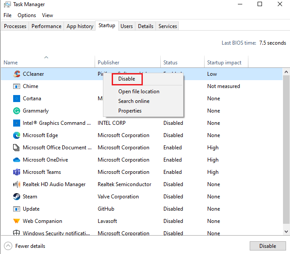Click the Realtek HD Audio Manager icon

click(17, 184)
